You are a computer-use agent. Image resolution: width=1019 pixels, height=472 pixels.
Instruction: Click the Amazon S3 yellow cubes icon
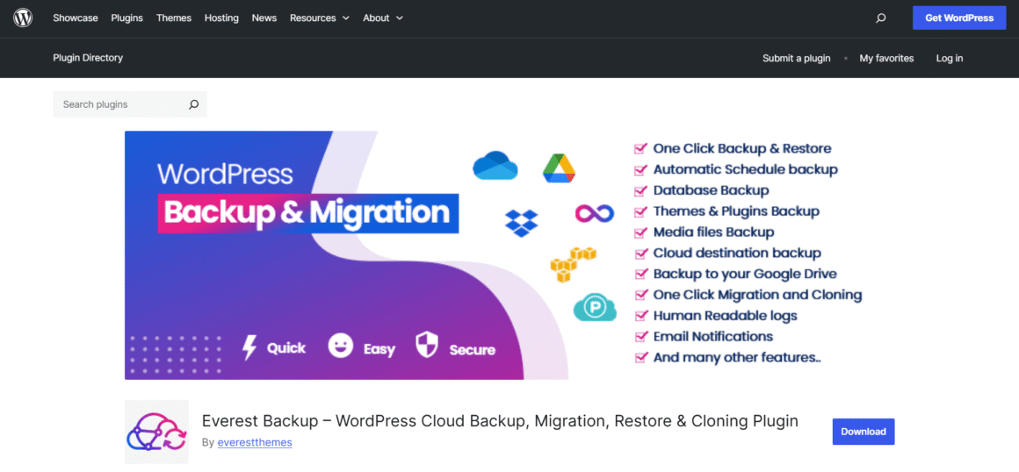pyautogui.click(x=573, y=263)
